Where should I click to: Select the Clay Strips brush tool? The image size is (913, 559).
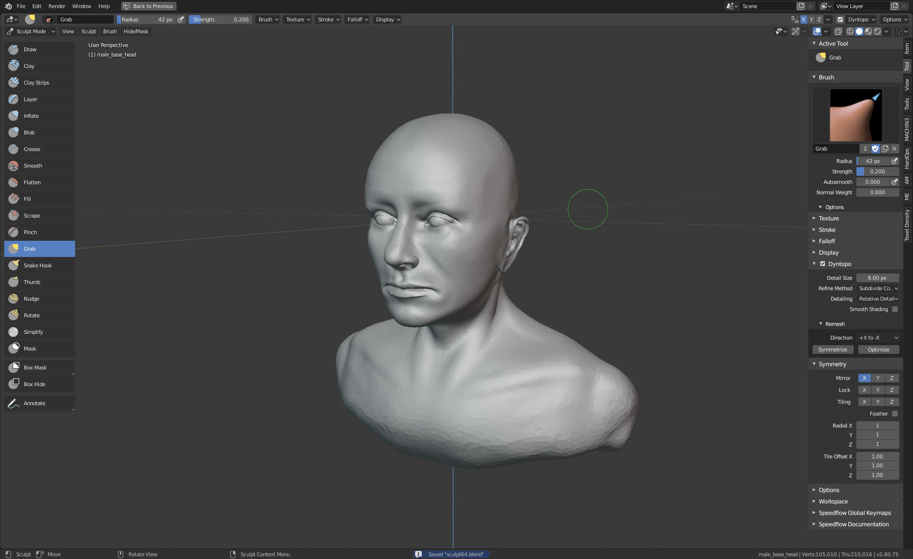36,83
